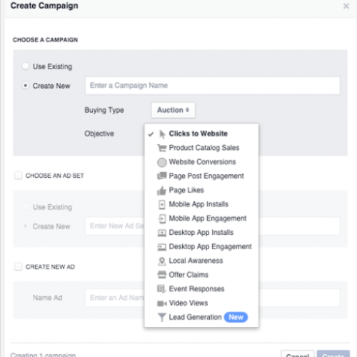Open the Auction buying type dropdown
This screenshot has width=357, height=357.
pyautogui.click(x=173, y=110)
